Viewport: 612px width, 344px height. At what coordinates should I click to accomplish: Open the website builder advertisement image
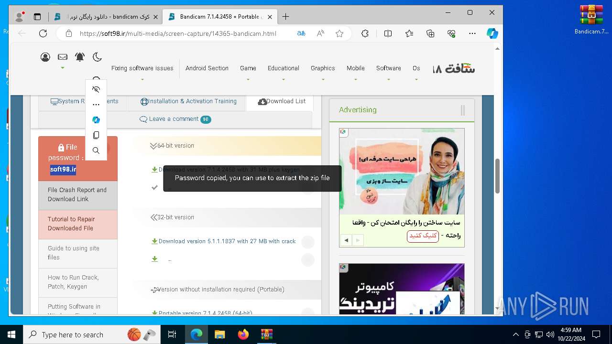point(402,171)
